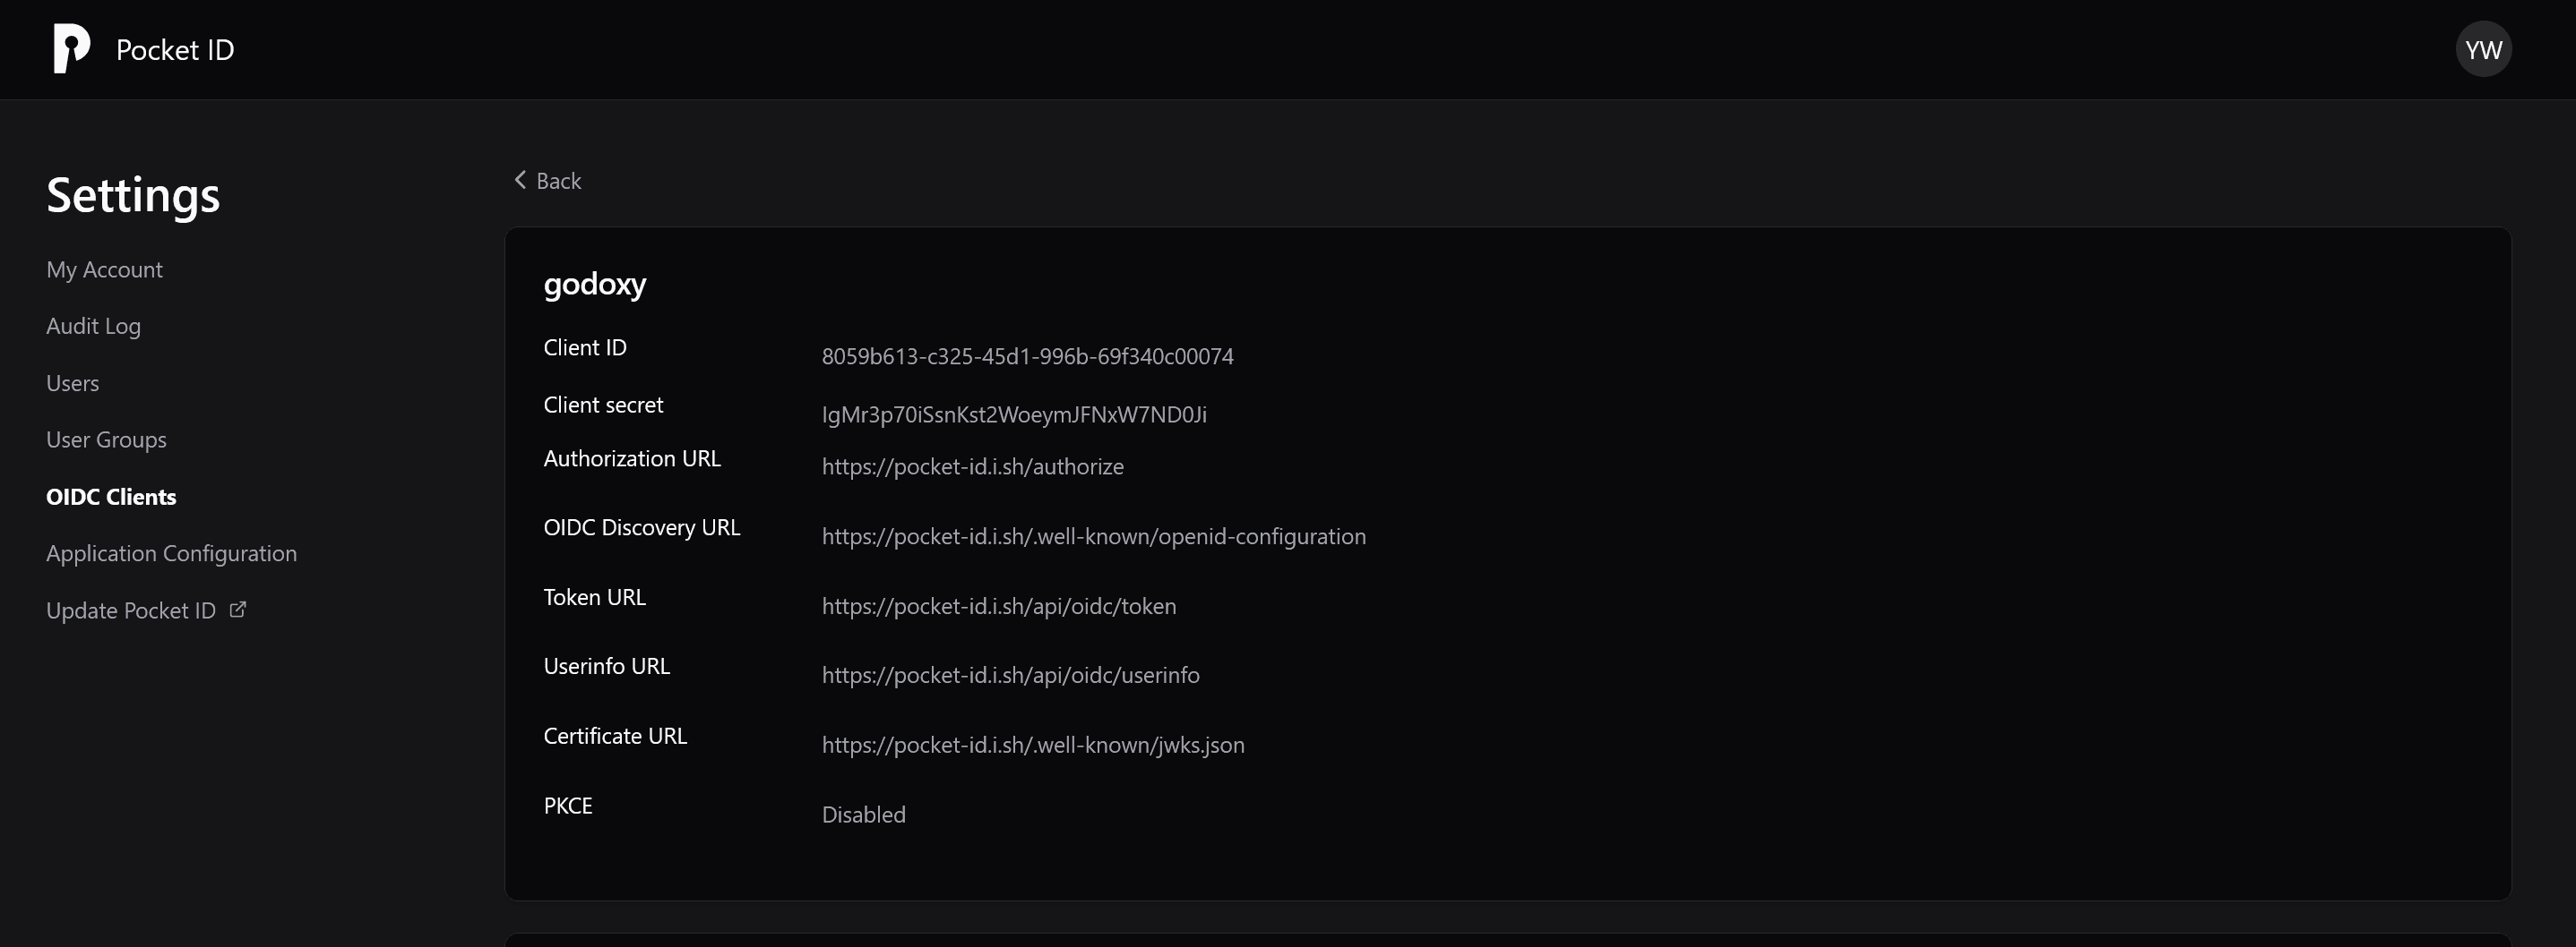Click the Pocket ID logo icon
Screen dimensions: 2576x947
(x=70, y=48)
